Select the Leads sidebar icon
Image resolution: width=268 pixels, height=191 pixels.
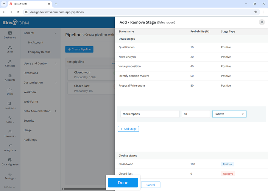[x=10, y=49]
